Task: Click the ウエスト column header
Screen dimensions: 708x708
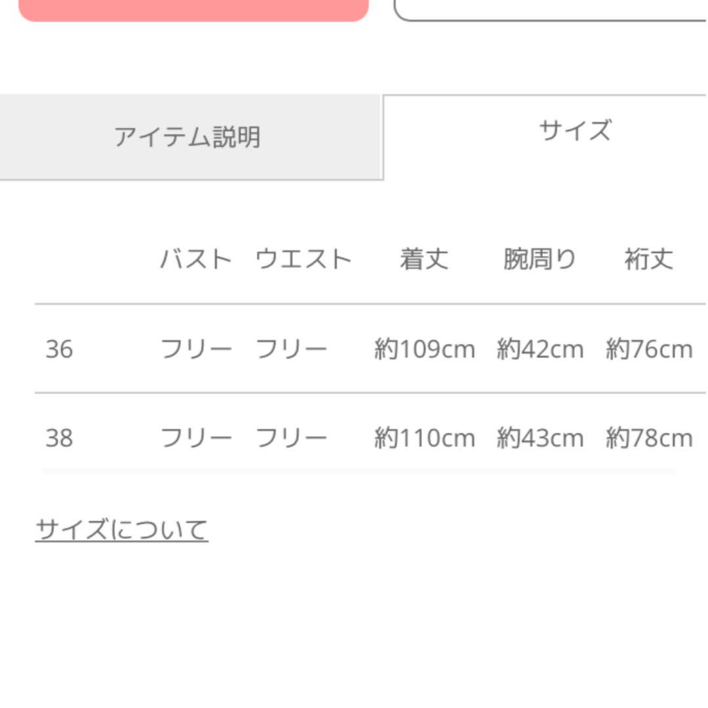Action: [x=303, y=259]
